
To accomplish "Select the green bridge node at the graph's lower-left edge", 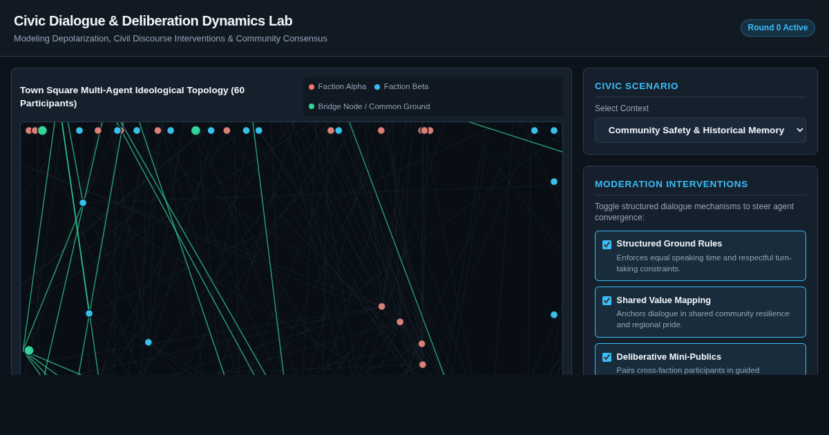I will [x=29, y=351].
